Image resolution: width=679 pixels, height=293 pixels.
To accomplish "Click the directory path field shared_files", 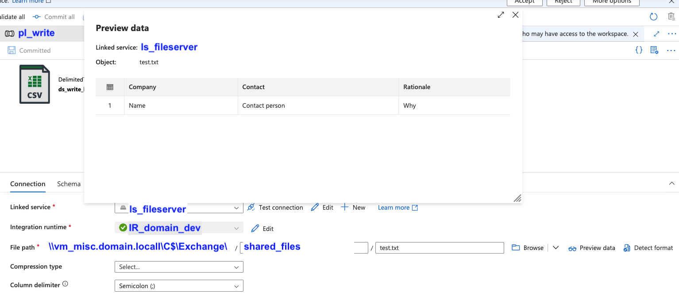I will pyautogui.click(x=304, y=248).
